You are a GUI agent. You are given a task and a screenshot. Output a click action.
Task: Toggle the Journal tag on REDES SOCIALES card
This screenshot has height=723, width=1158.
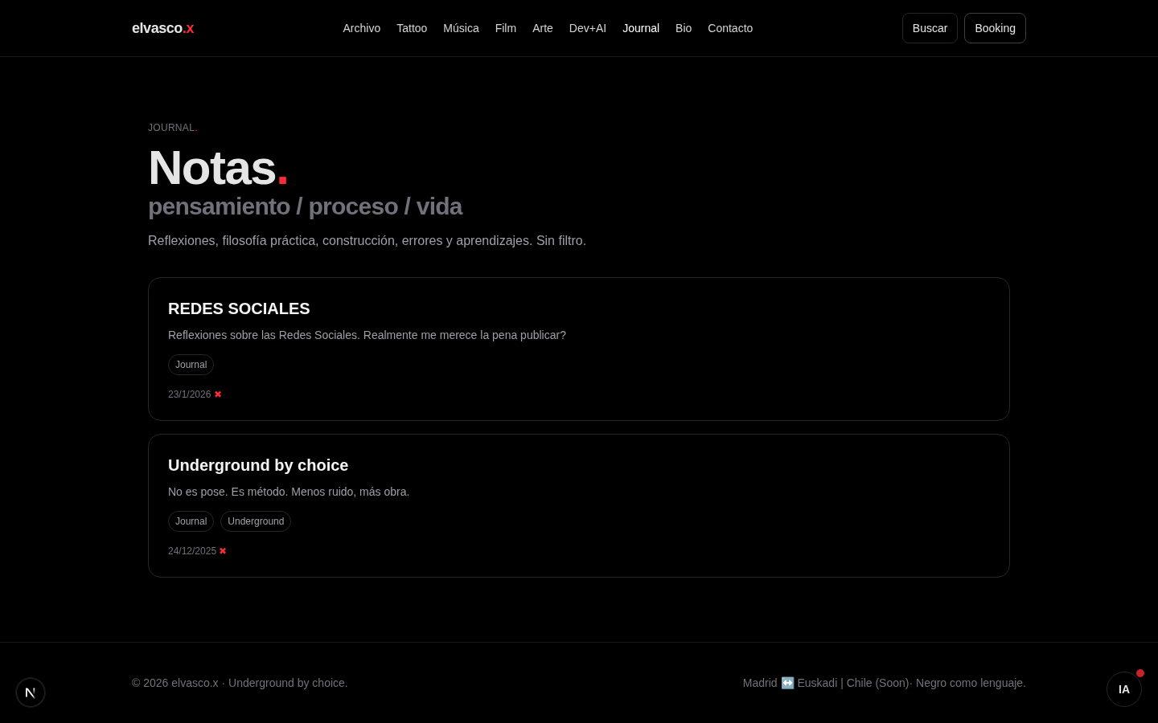(191, 365)
